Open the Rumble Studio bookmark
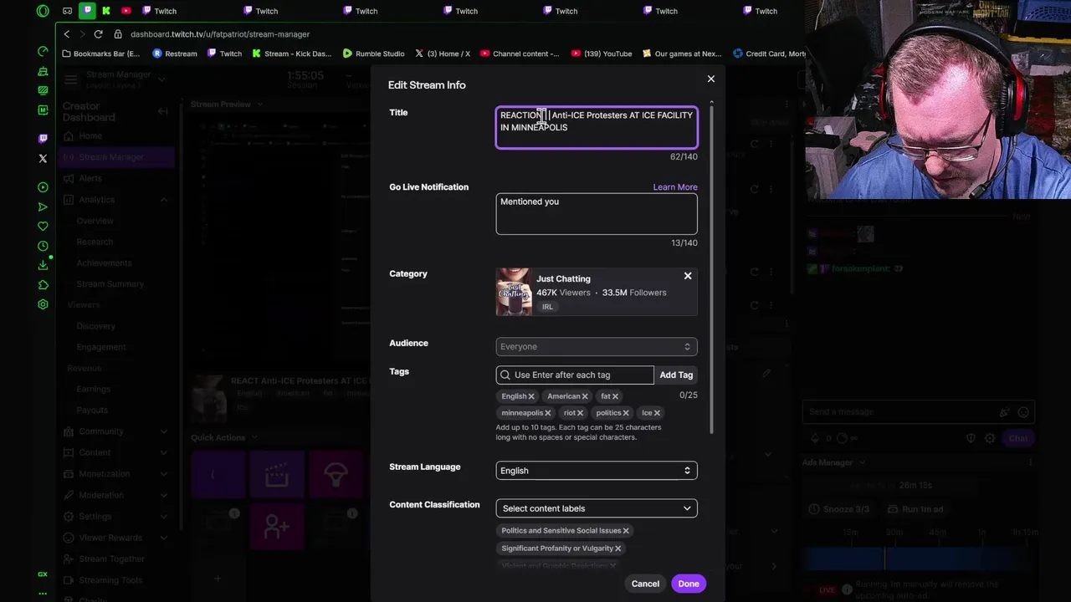Screen dimensions: 1071x602 (x=374, y=54)
